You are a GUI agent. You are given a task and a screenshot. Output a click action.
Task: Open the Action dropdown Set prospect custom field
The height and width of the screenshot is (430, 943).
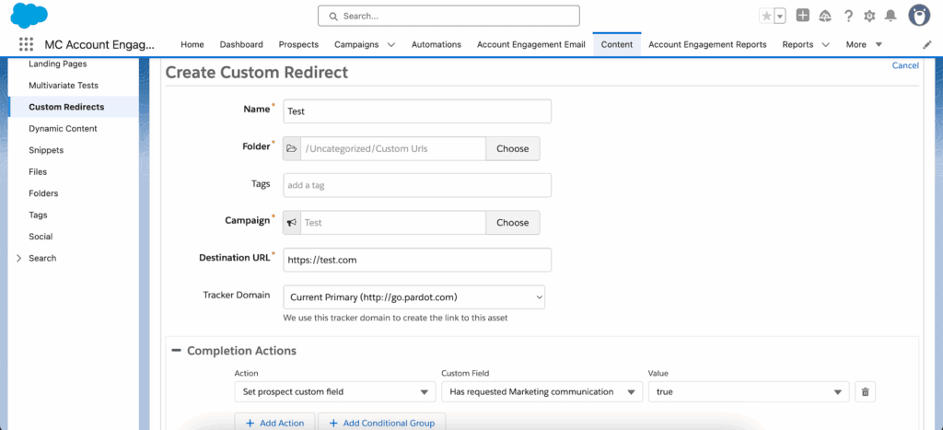[335, 391]
